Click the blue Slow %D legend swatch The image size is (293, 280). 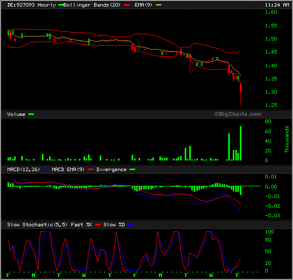(x=130, y=224)
